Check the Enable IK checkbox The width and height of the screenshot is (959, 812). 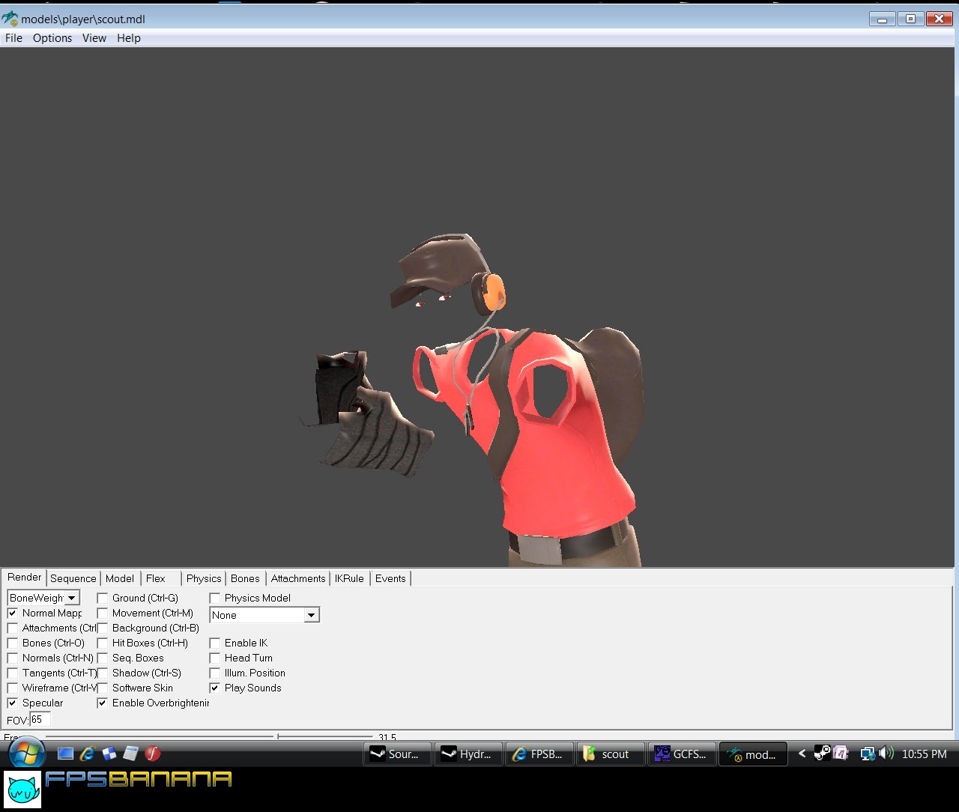click(x=215, y=643)
